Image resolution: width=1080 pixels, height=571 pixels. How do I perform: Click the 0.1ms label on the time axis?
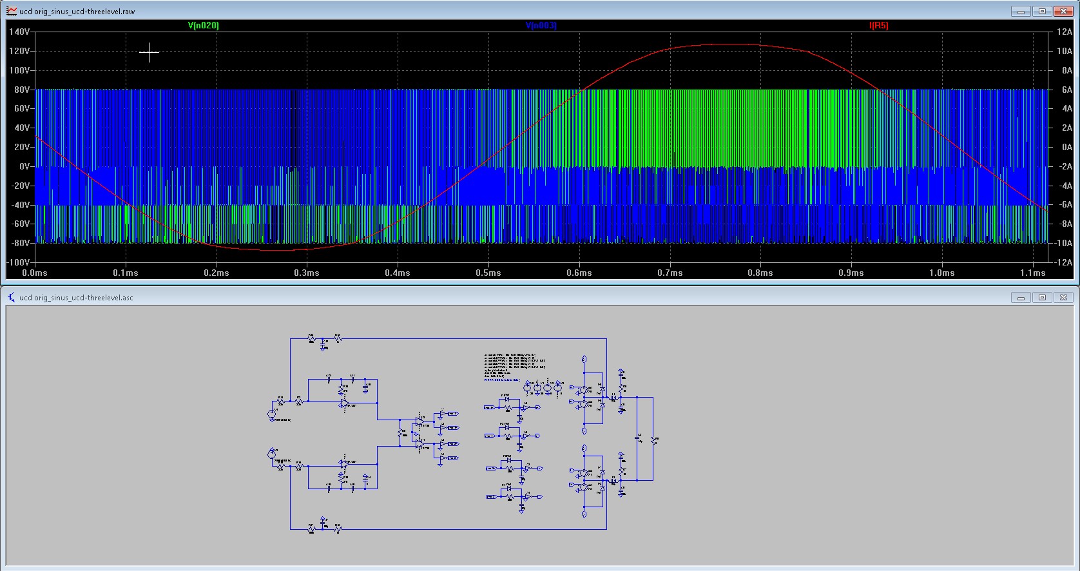click(126, 273)
